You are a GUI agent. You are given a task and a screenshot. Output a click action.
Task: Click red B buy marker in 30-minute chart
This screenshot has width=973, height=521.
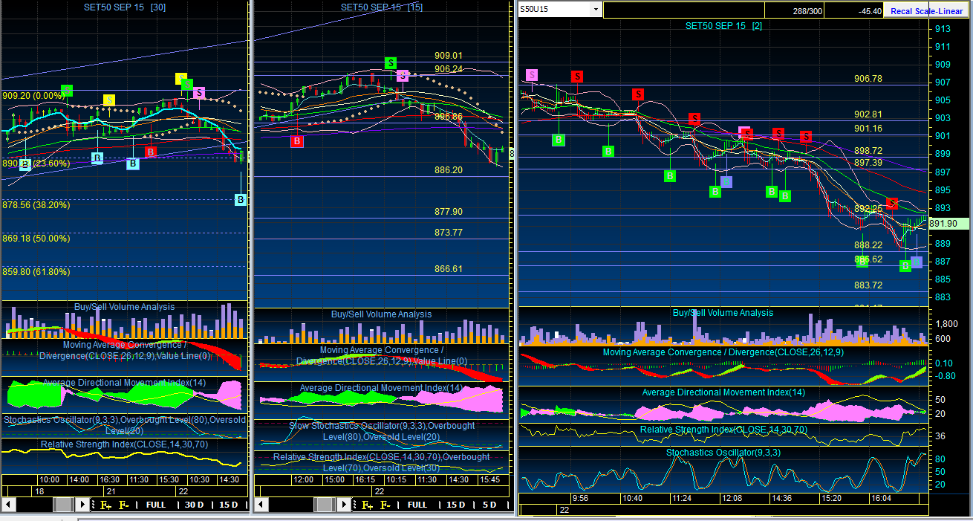151,152
